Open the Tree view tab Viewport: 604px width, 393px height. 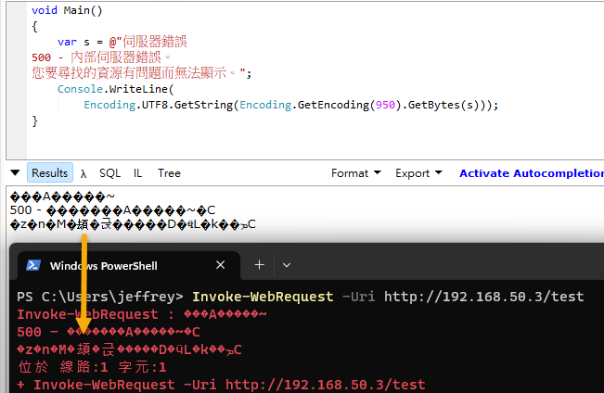click(x=169, y=173)
